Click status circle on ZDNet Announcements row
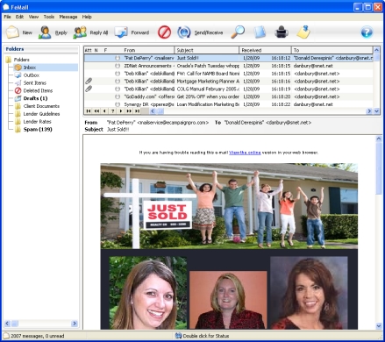 pos(118,66)
